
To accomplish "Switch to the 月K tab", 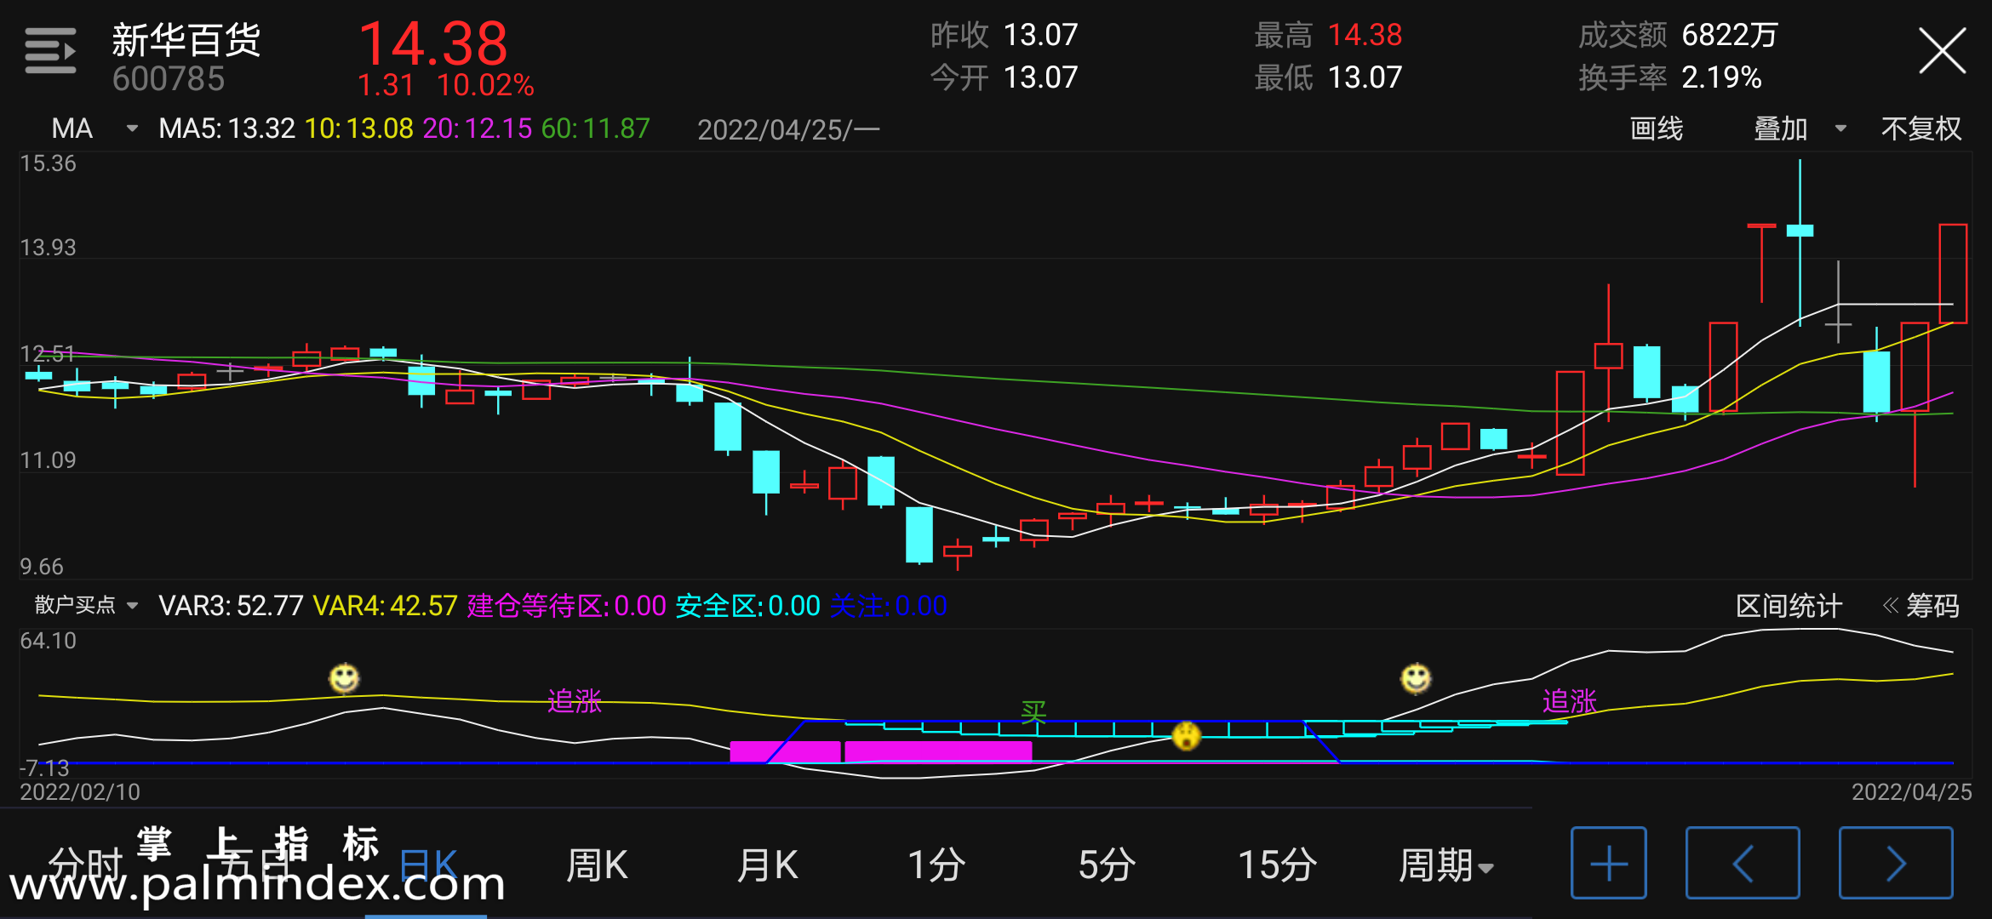I will [x=767, y=865].
